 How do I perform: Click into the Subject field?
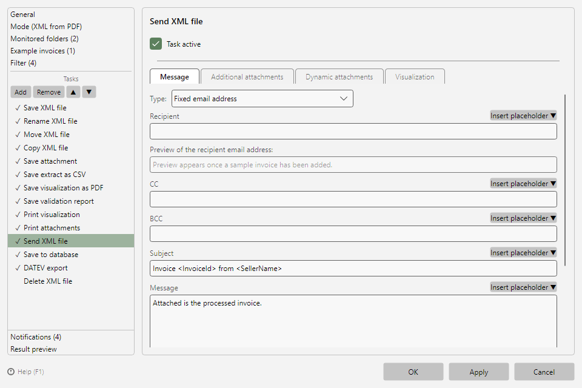pyautogui.click(x=353, y=269)
